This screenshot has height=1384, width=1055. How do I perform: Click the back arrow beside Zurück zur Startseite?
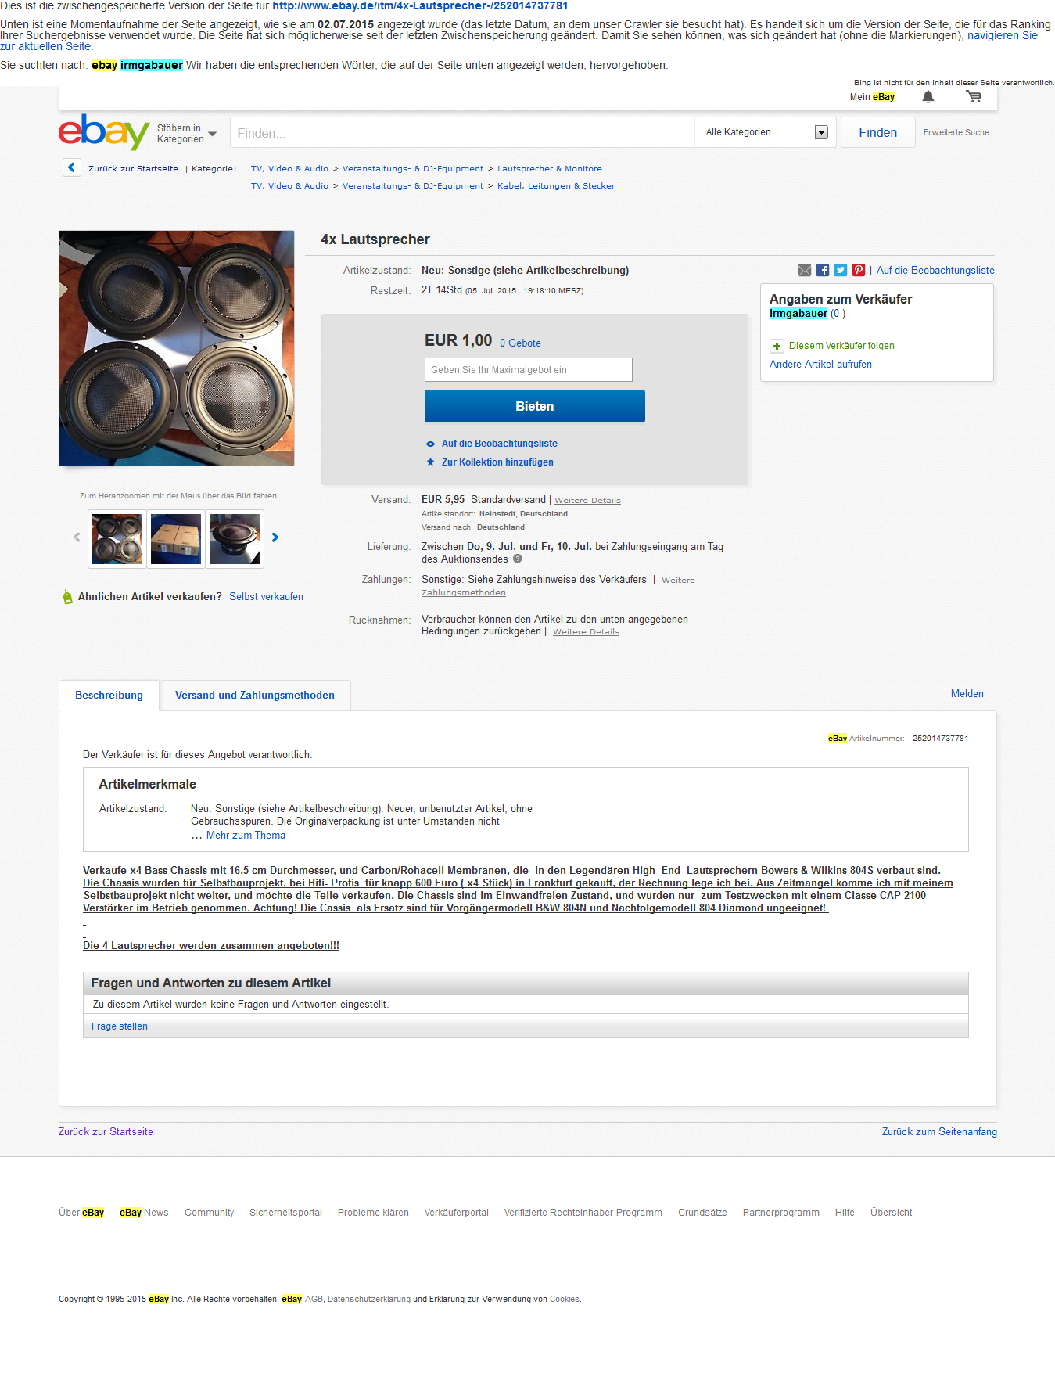pos(72,167)
